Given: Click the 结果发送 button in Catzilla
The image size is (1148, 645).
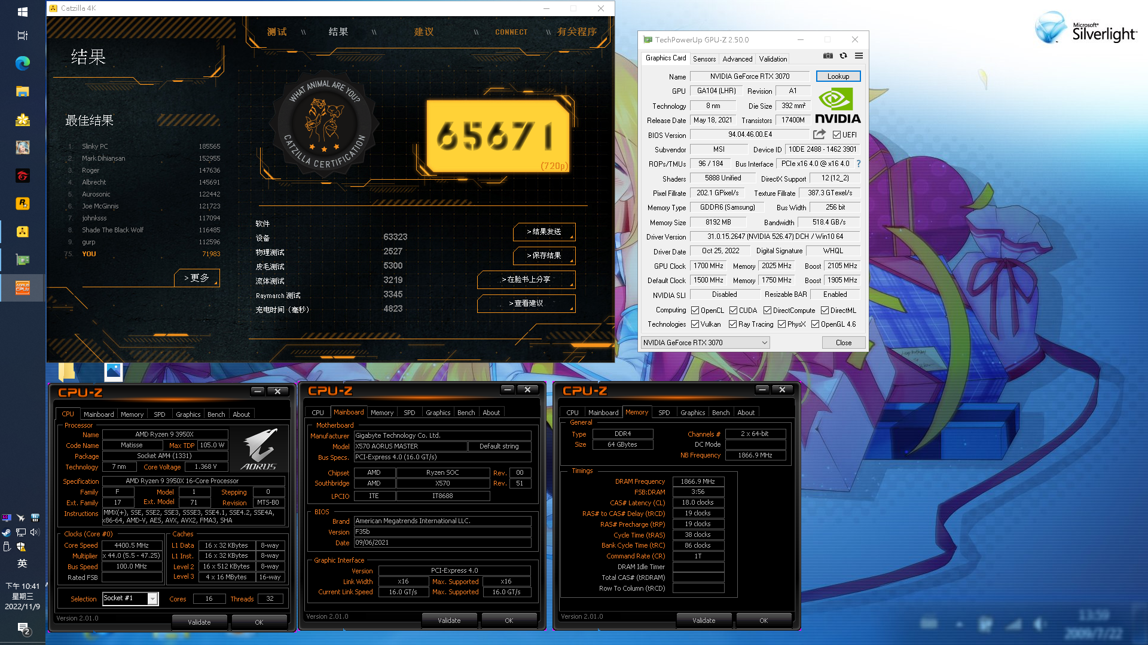Looking at the screenshot, I should point(544,232).
